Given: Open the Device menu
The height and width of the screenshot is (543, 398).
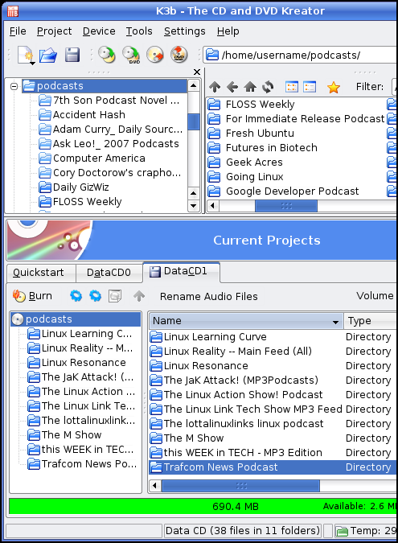Looking at the screenshot, I should 99,31.
